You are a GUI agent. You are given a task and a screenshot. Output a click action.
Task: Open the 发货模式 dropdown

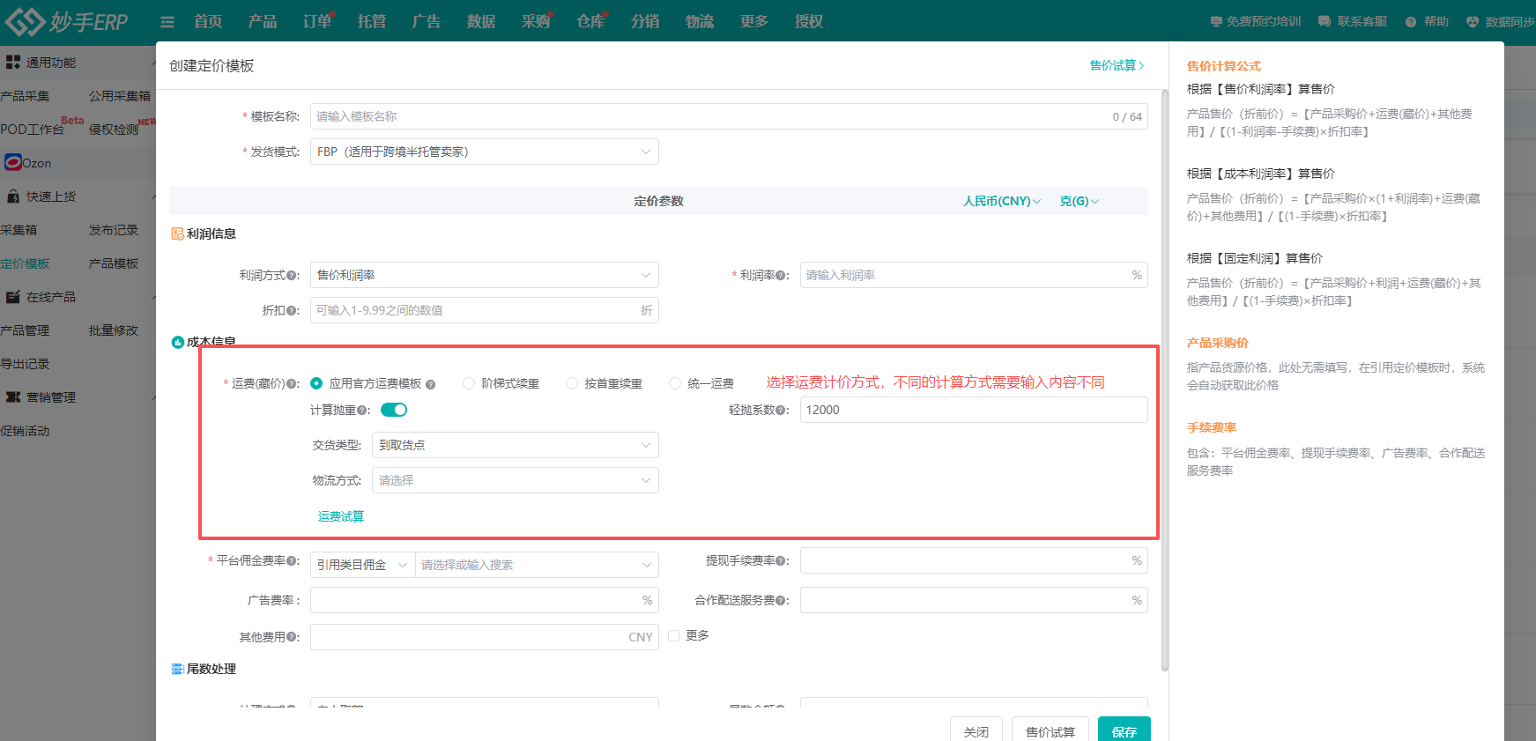484,152
